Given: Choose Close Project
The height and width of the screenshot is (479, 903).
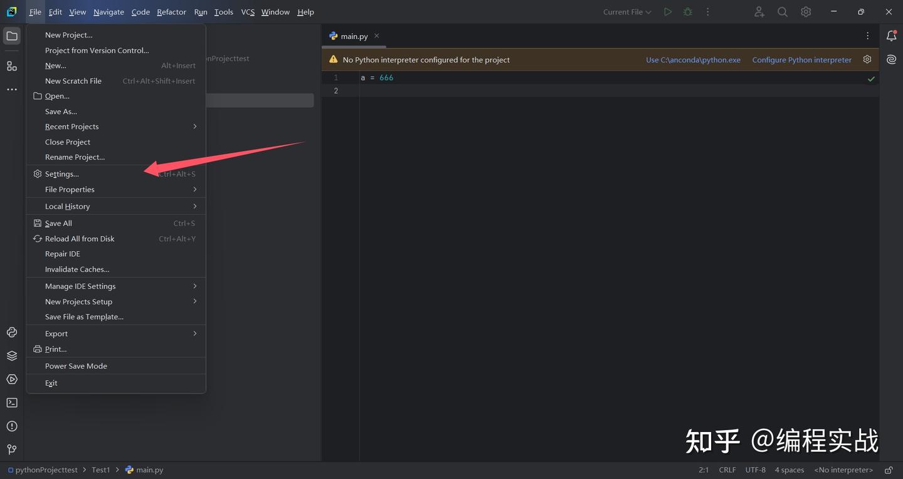Looking at the screenshot, I should pos(116,142).
